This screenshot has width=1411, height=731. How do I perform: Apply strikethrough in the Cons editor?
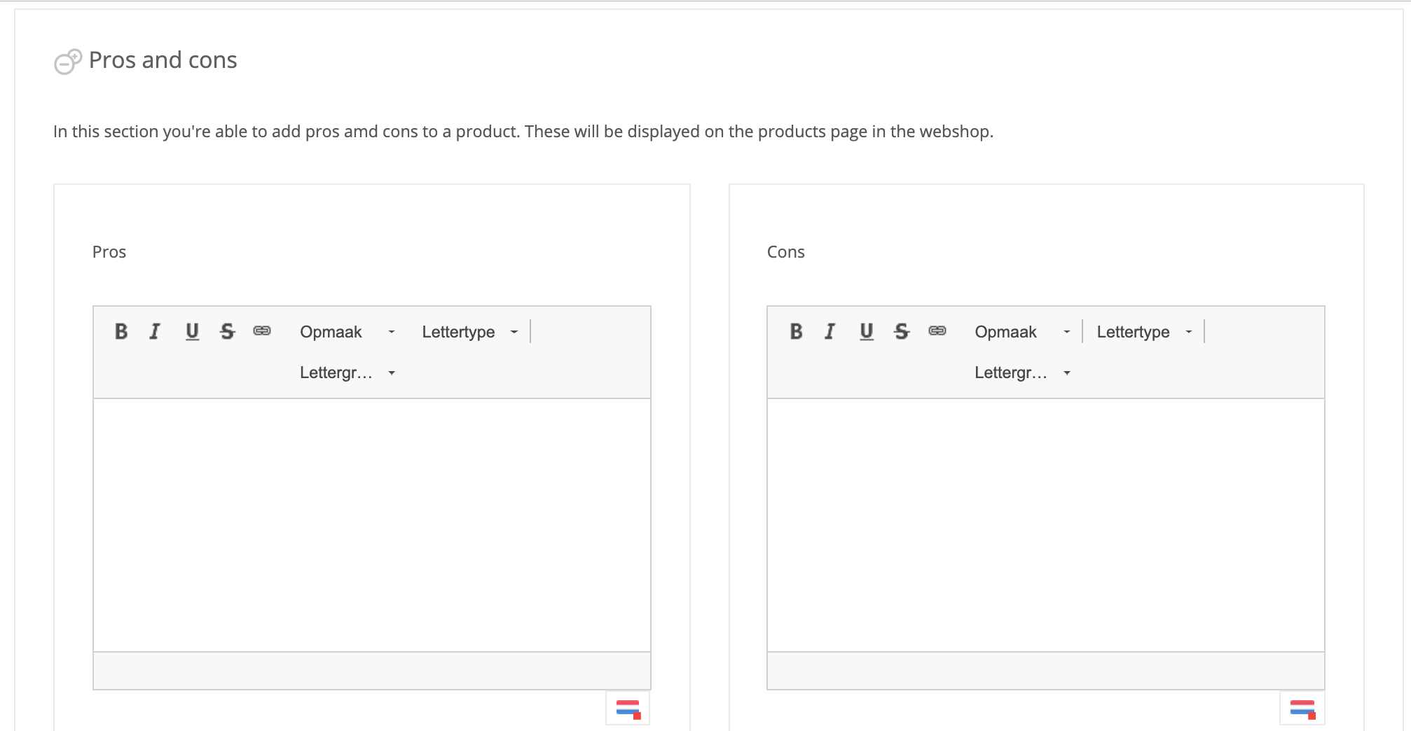902,331
